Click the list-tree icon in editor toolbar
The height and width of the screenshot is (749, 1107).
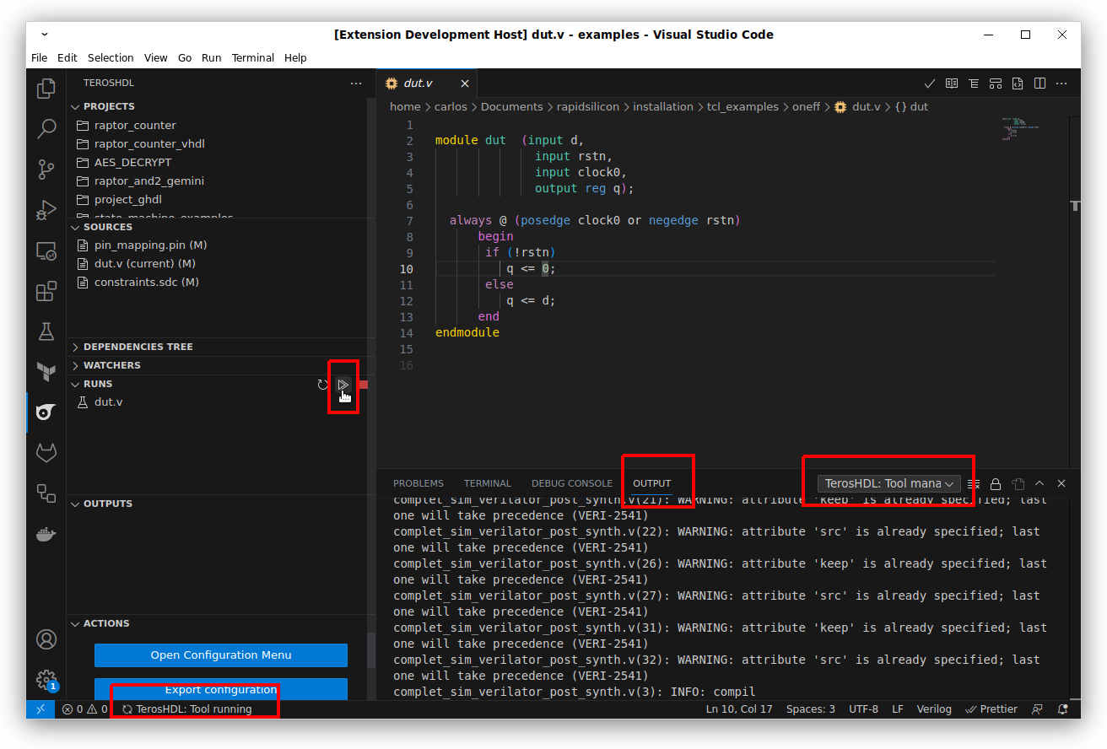click(974, 84)
